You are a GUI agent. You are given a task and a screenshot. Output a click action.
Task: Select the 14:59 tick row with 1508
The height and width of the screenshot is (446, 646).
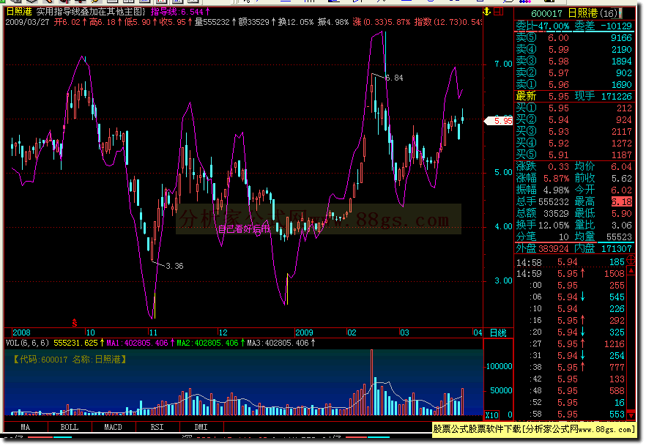[x=571, y=274]
